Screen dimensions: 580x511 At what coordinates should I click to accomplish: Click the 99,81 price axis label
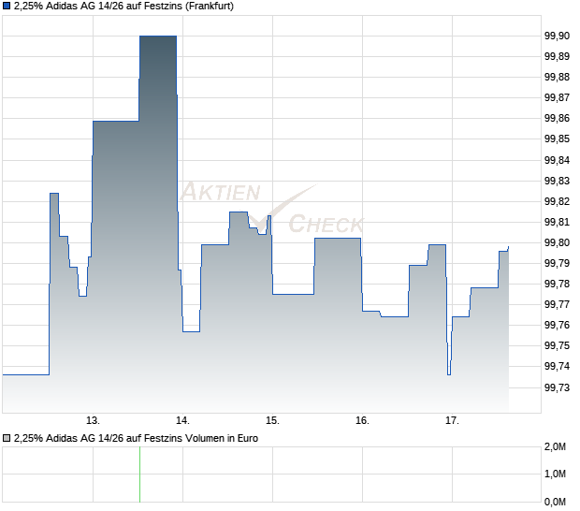(557, 222)
